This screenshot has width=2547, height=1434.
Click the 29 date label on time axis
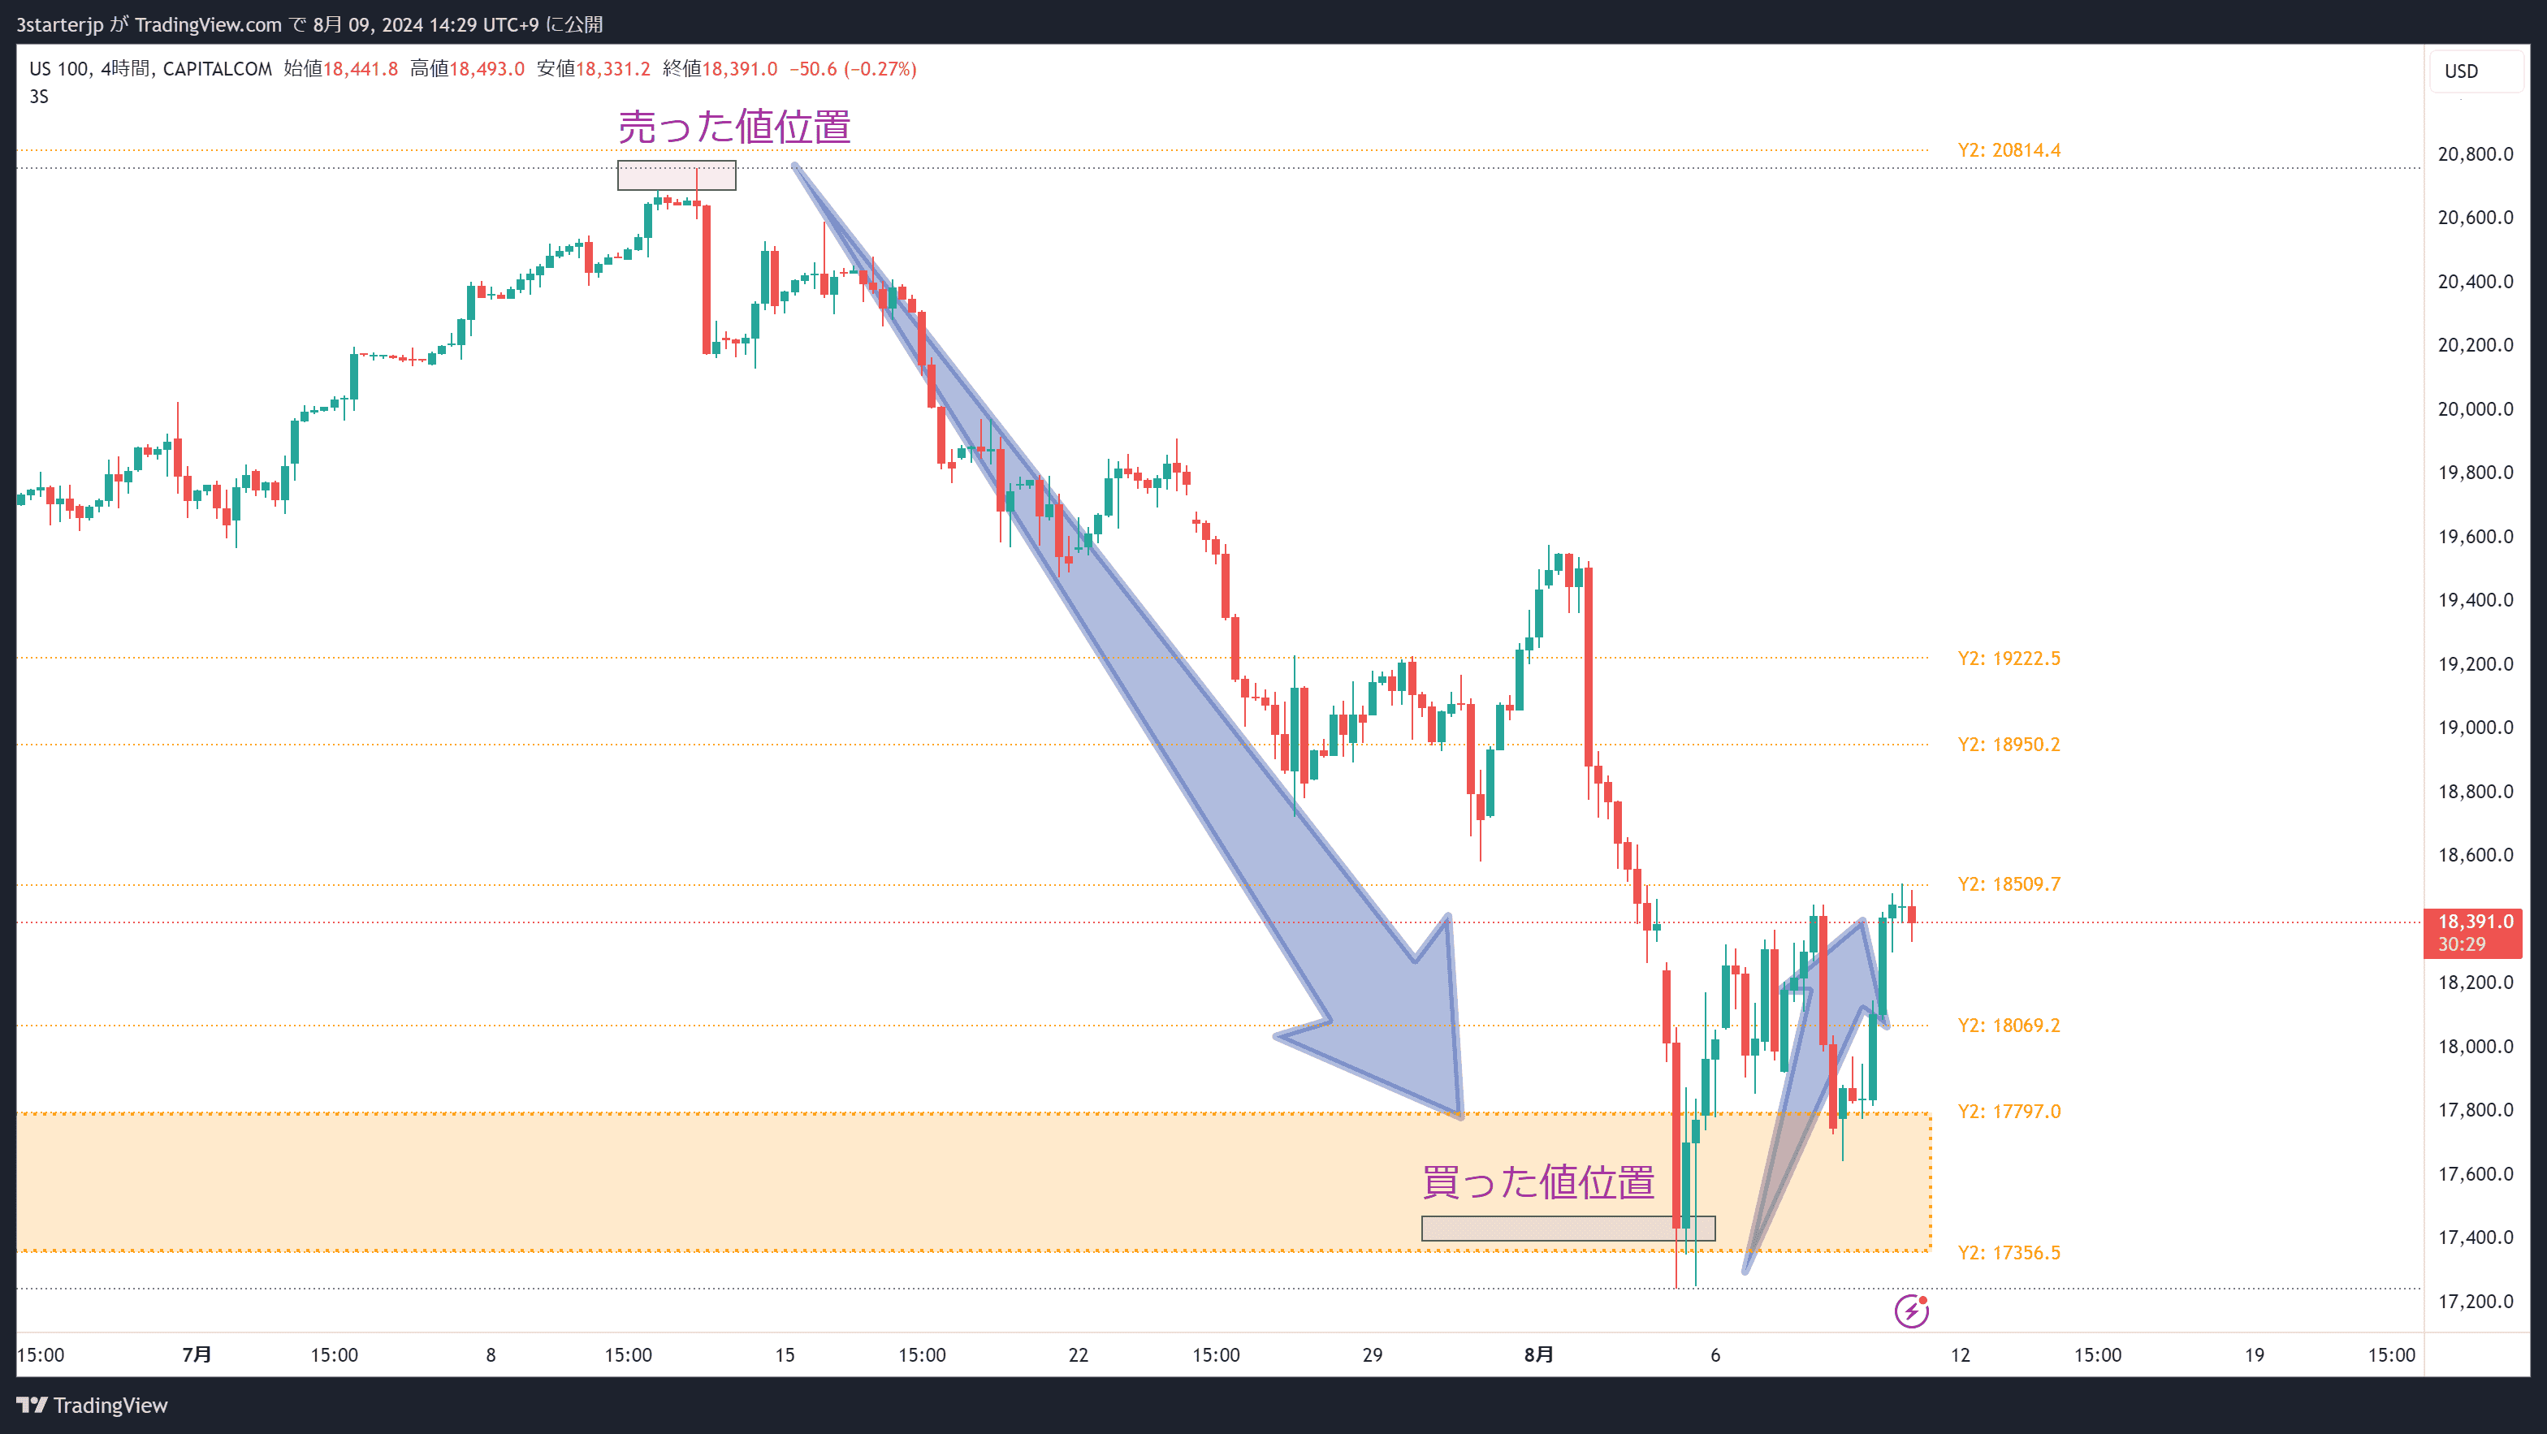click(1373, 1355)
